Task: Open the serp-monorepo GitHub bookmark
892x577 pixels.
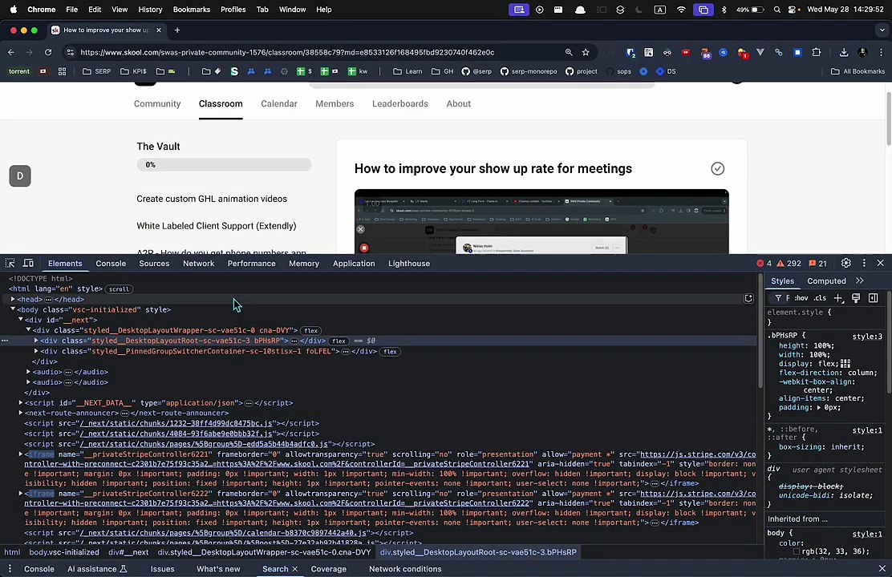Action: point(529,71)
